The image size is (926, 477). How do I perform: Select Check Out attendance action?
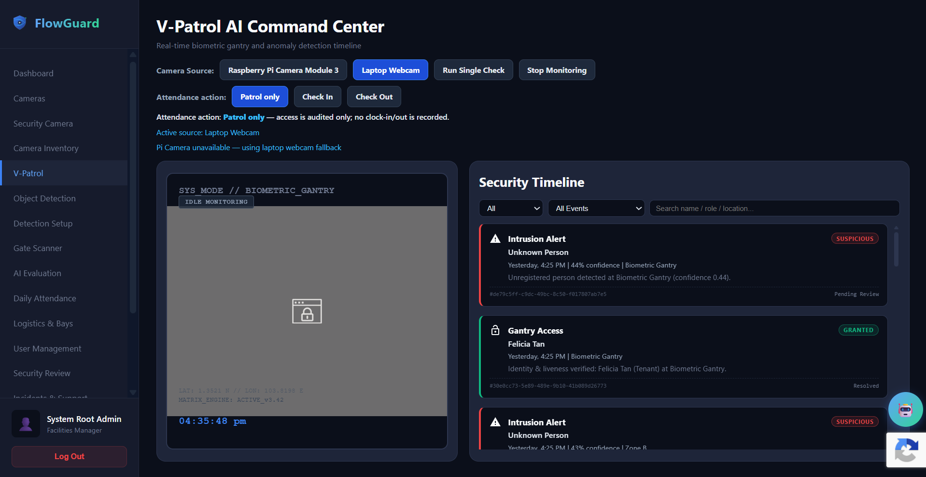374,97
